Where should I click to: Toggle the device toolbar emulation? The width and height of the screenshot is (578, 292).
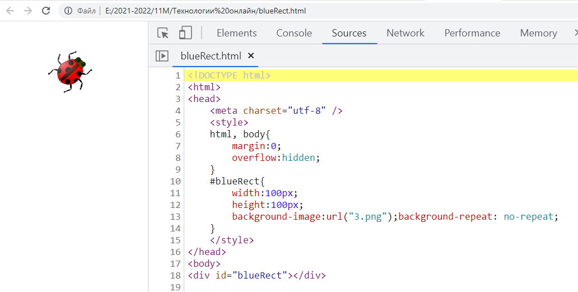click(x=185, y=33)
